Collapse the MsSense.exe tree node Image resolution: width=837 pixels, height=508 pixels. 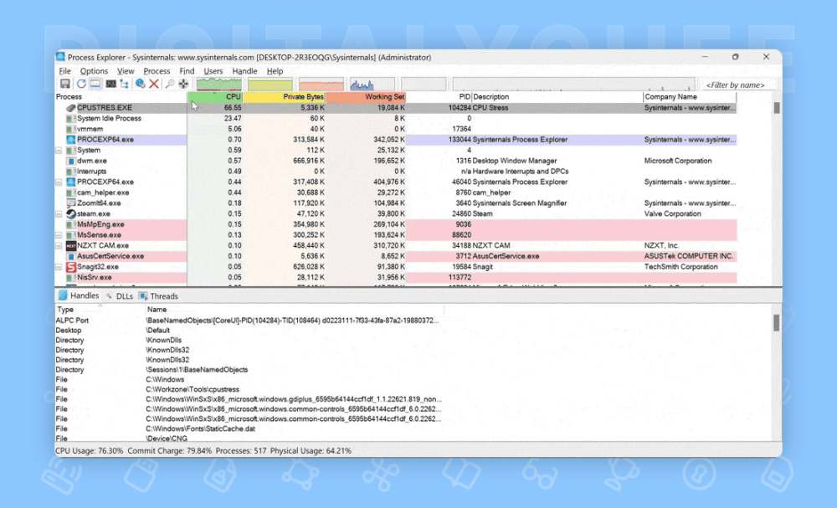pos(59,235)
